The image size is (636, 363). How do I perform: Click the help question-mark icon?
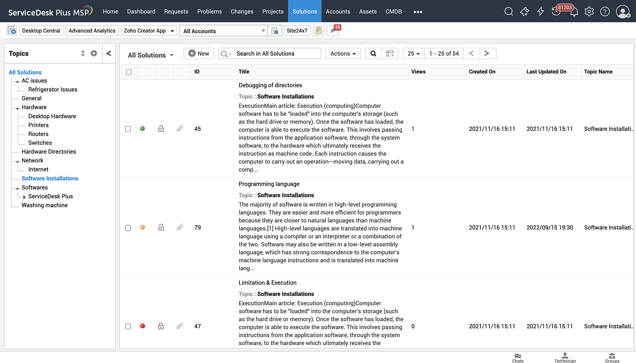tap(605, 11)
